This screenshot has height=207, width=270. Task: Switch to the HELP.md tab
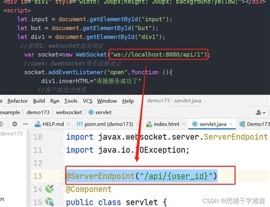53,124
